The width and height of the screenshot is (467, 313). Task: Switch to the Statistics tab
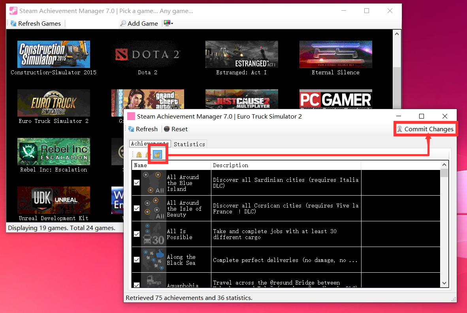point(189,144)
